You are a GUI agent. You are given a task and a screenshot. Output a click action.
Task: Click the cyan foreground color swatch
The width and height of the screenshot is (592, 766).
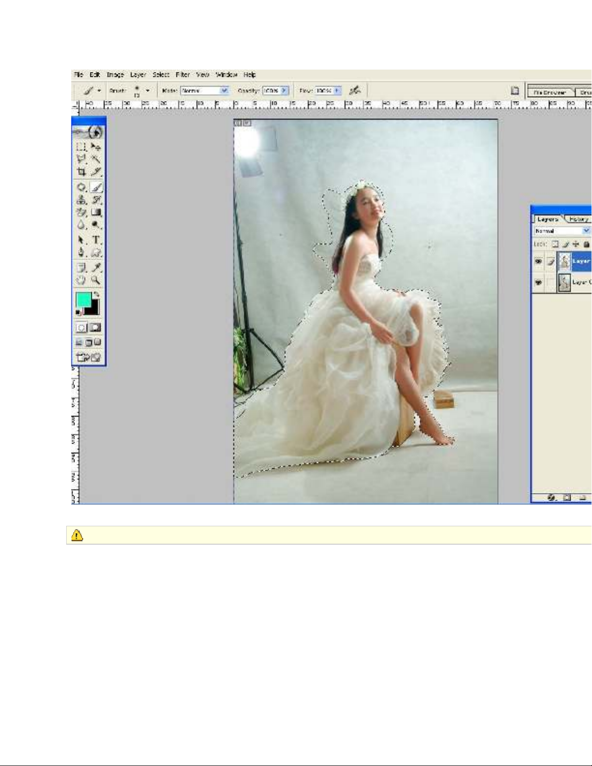pos(84,300)
